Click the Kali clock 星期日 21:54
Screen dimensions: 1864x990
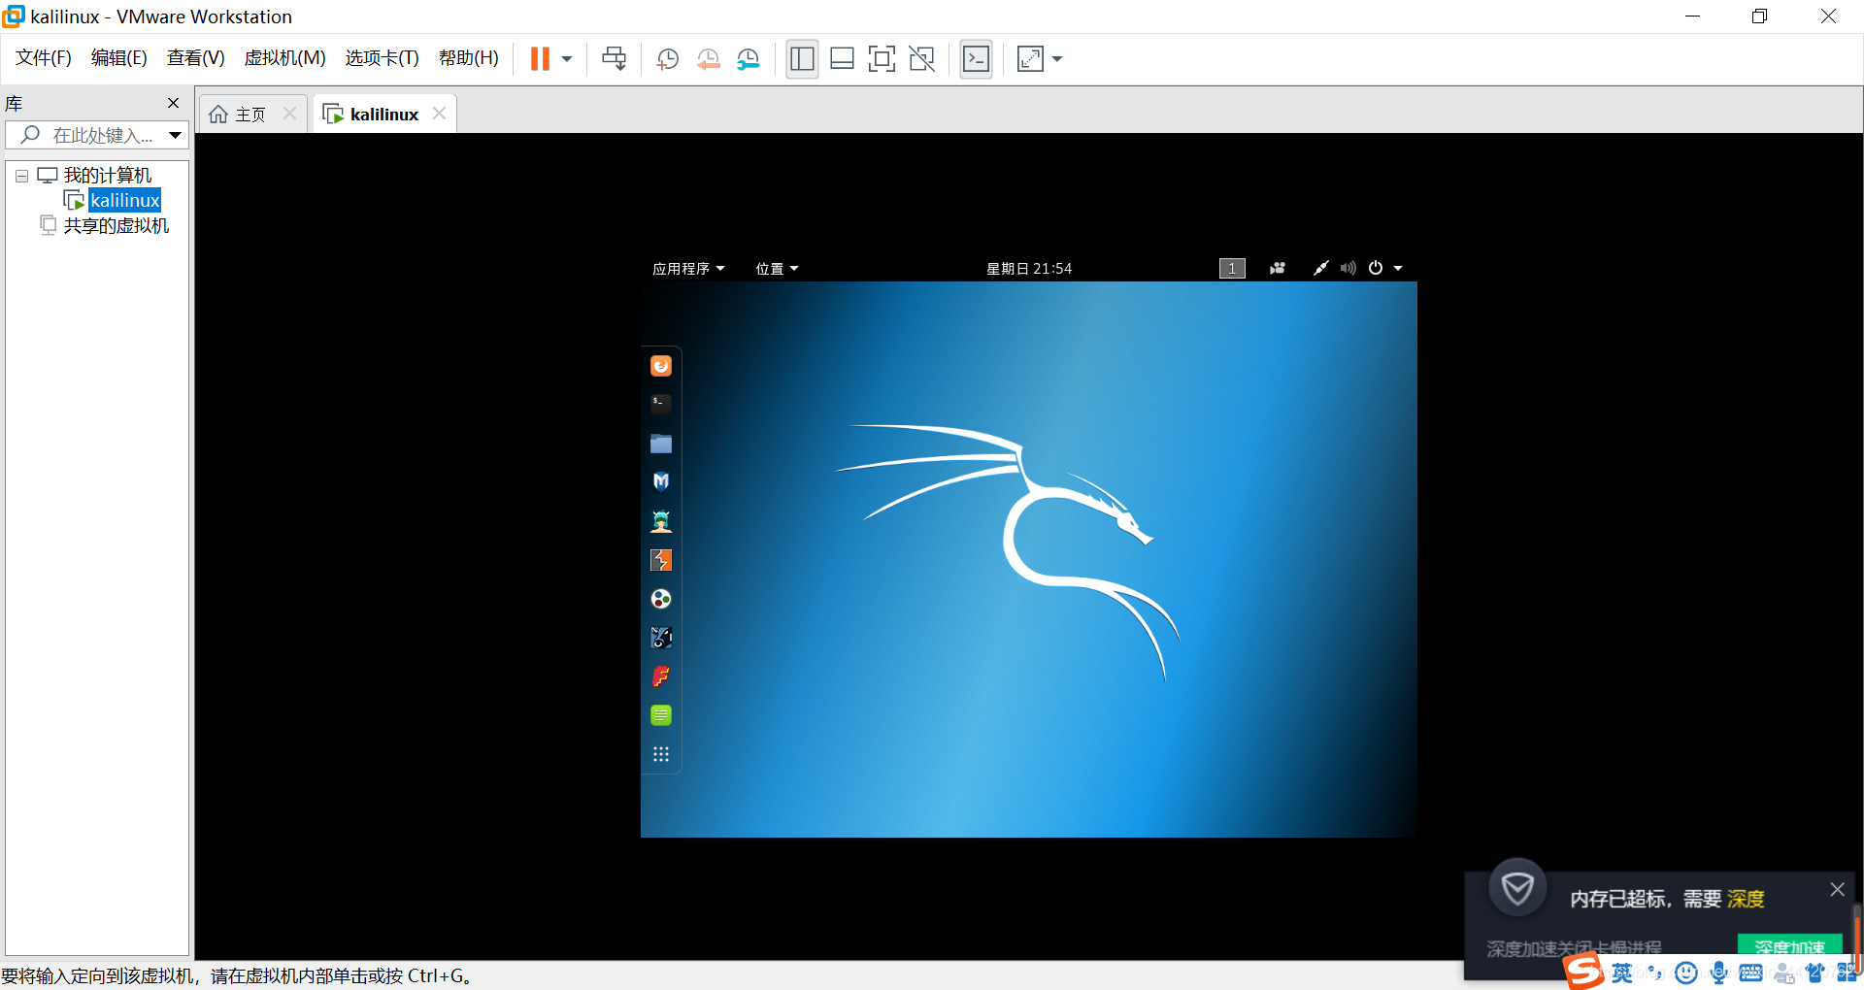click(x=1029, y=269)
